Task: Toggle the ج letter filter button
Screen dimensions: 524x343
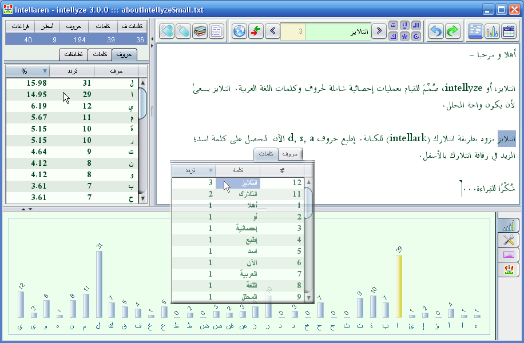Action: pyautogui.click(x=416, y=37)
